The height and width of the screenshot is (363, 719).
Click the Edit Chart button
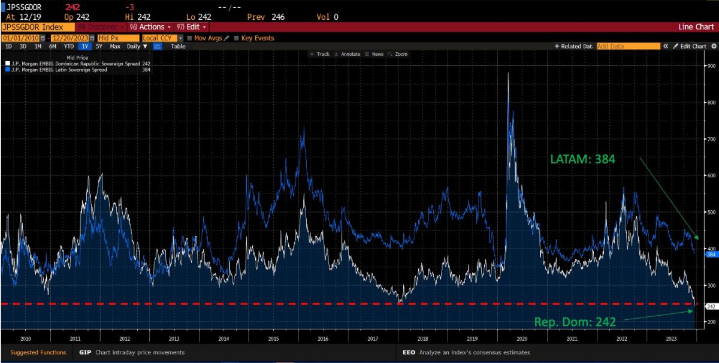click(x=690, y=46)
